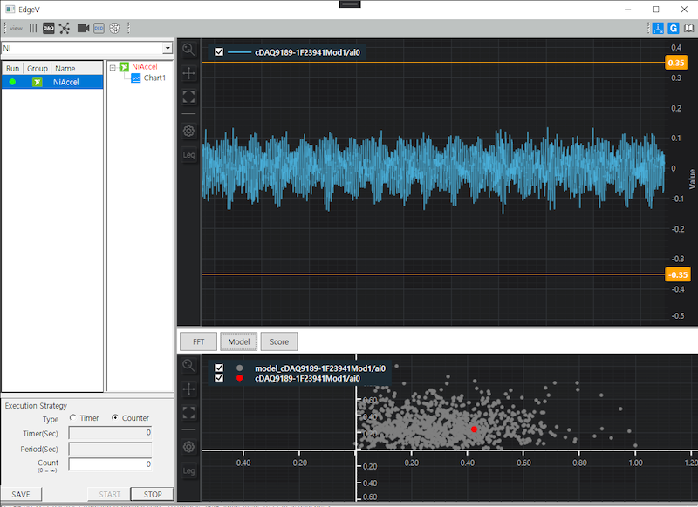Viewport: 698px width, 507px height.
Task: Uncheck the cDAQ9189-1F23941Mod1/ai0 legend checkbox
Action: point(217,52)
